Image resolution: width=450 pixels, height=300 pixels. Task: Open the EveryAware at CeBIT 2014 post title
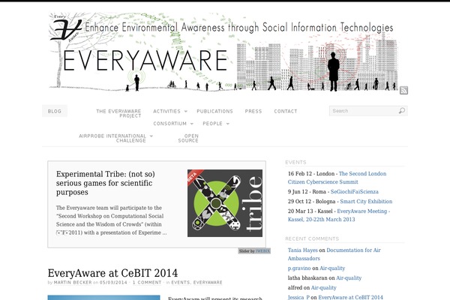112,273
